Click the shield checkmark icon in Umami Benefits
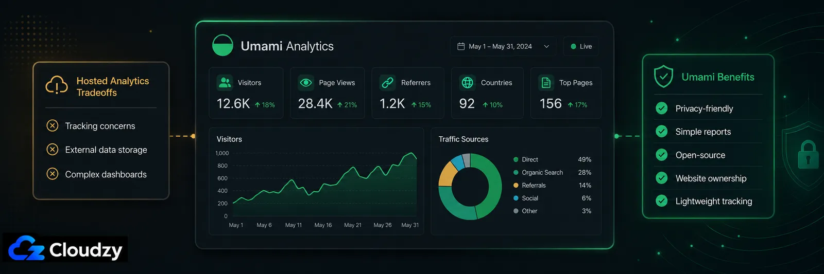Screen dimensions: 824x274 (x=663, y=77)
